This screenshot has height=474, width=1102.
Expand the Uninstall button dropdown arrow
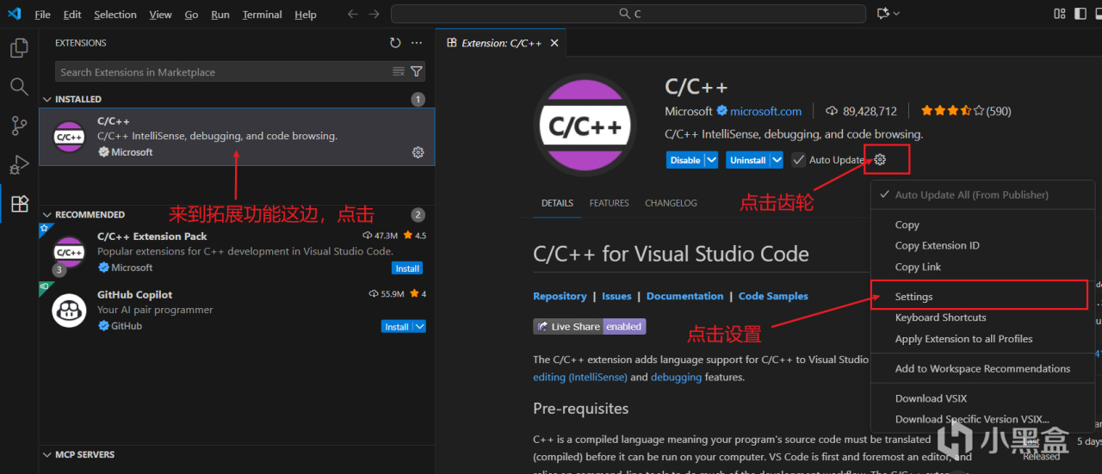[x=777, y=160]
